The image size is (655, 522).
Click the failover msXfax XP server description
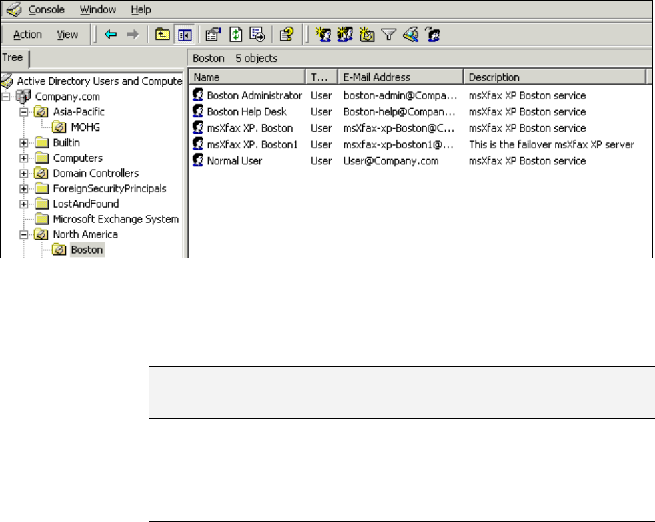pos(552,145)
